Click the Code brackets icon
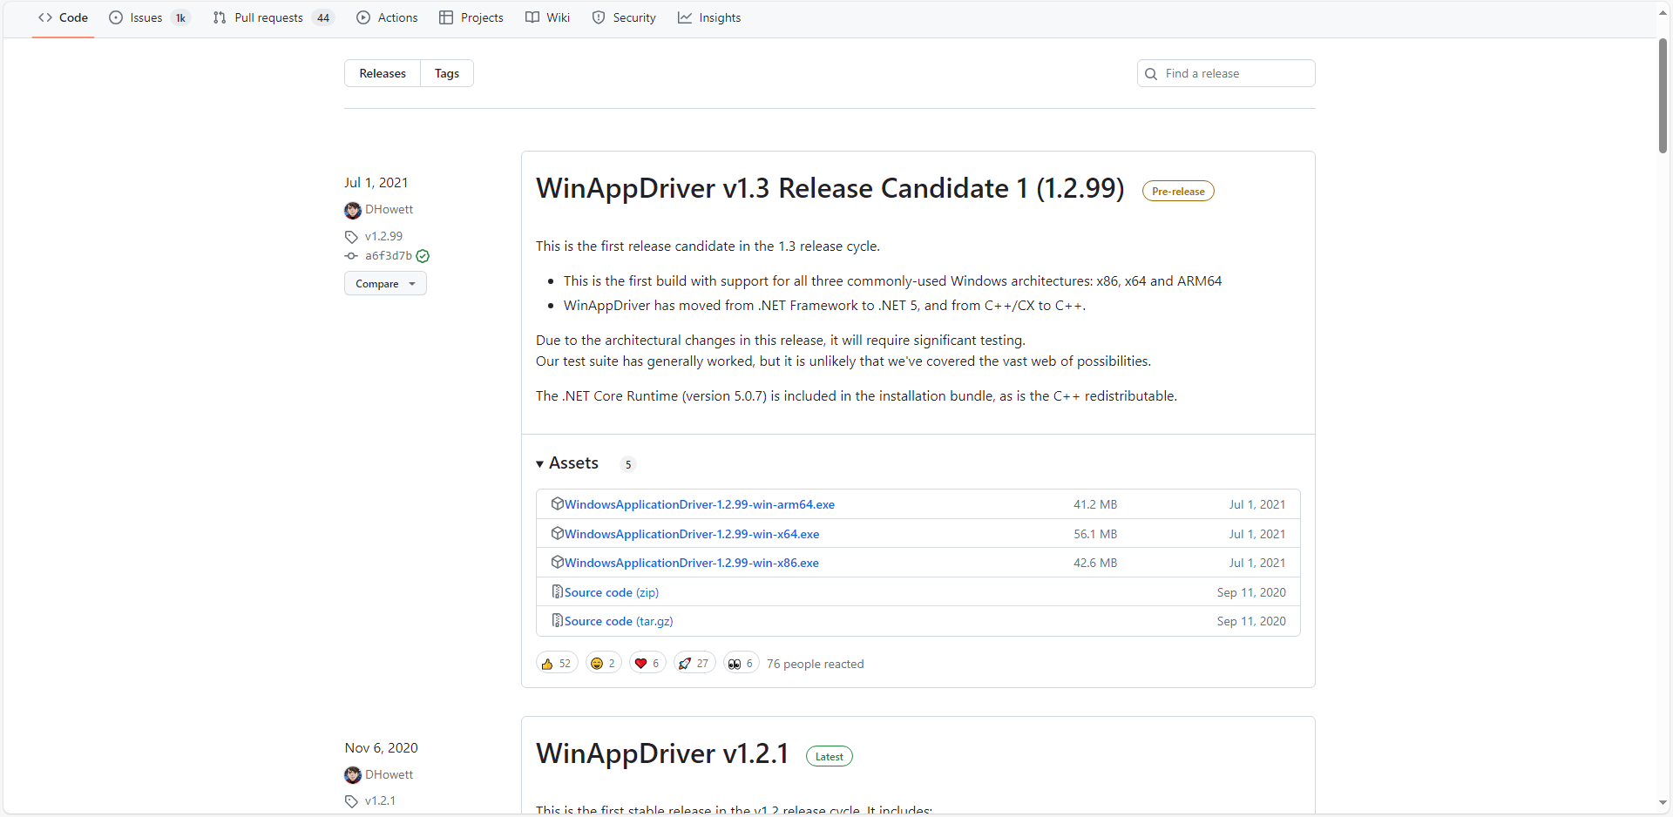 pos(45,17)
